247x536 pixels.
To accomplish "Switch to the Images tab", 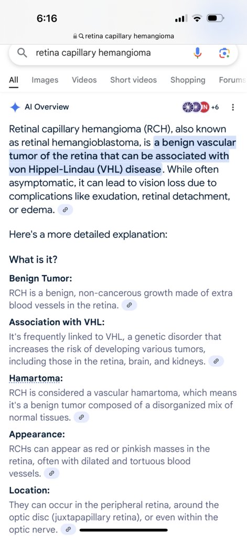I will (45, 80).
